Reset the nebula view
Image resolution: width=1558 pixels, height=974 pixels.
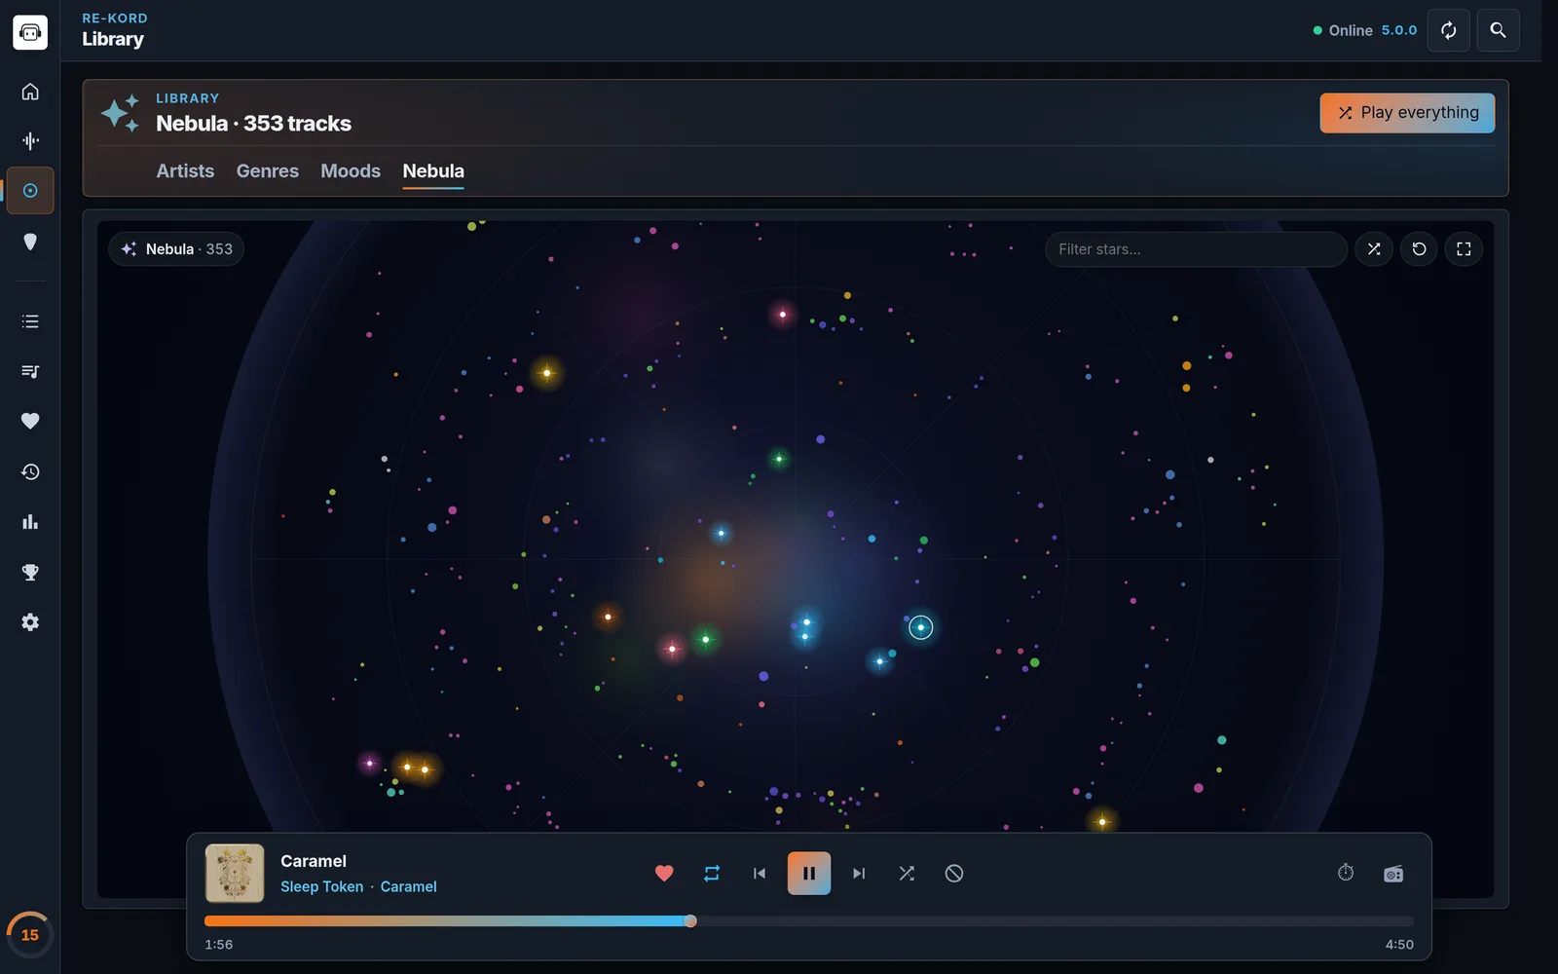click(x=1419, y=249)
